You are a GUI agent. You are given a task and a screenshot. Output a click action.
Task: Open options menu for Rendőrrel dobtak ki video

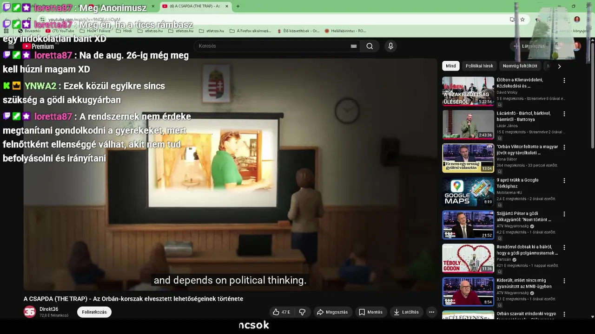coord(564,247)
